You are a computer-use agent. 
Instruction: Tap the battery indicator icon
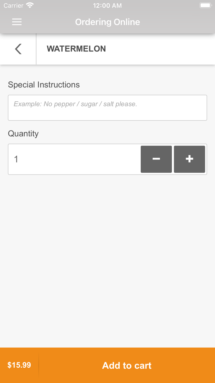205,6
